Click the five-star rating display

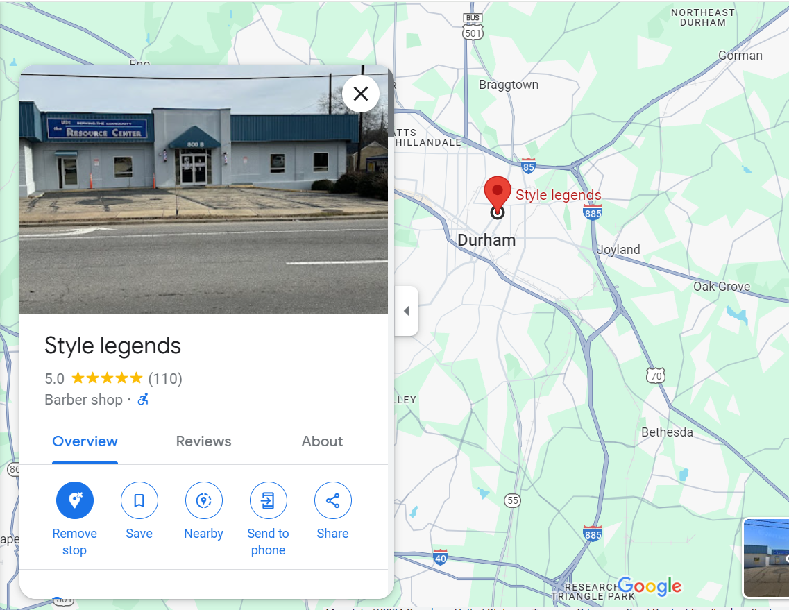(107, 378)
